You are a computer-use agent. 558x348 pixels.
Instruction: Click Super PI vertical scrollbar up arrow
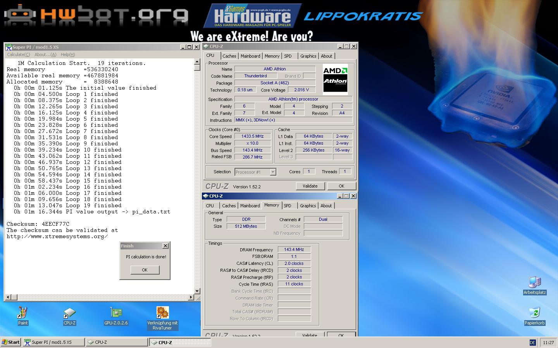(x=197, y=62)
